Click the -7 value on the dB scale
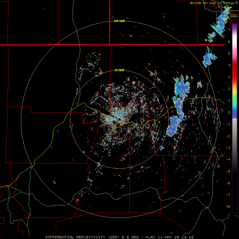The height and width of the screenshot is (239, 239). coord(228,195)
